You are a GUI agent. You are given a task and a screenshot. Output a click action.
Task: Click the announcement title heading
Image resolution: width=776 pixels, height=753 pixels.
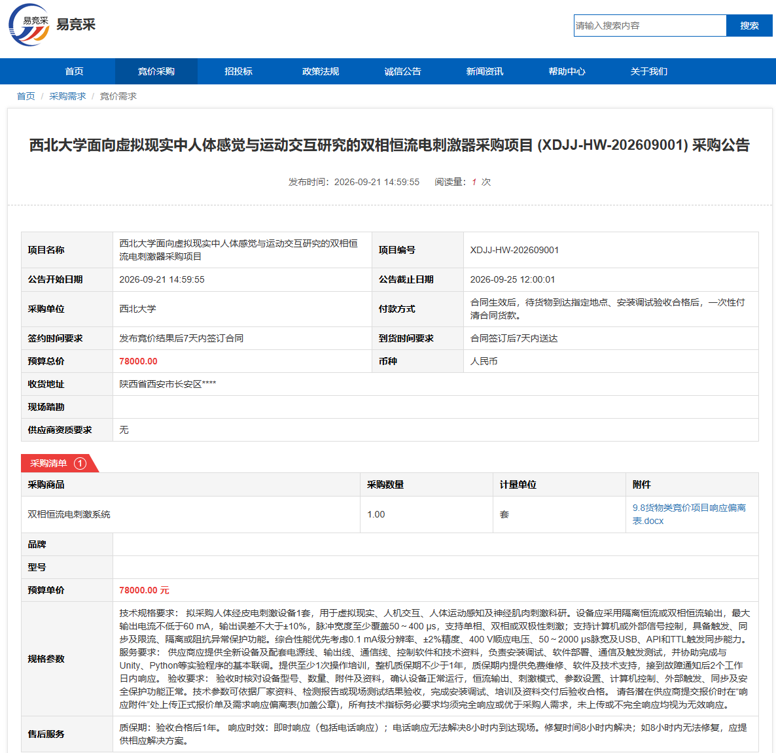(389, 145)
